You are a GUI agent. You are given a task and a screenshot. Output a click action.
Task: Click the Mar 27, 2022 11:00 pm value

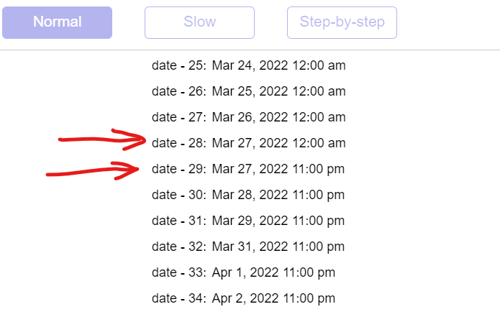point(278,168)
